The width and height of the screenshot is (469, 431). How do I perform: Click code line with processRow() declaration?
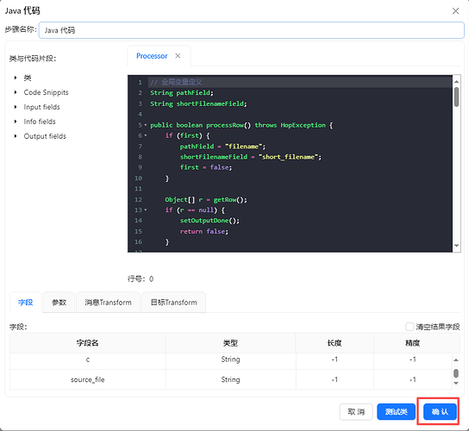241,125
